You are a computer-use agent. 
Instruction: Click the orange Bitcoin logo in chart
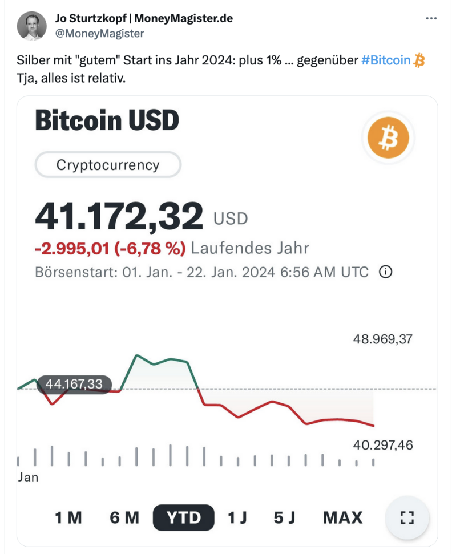point(388,138)
